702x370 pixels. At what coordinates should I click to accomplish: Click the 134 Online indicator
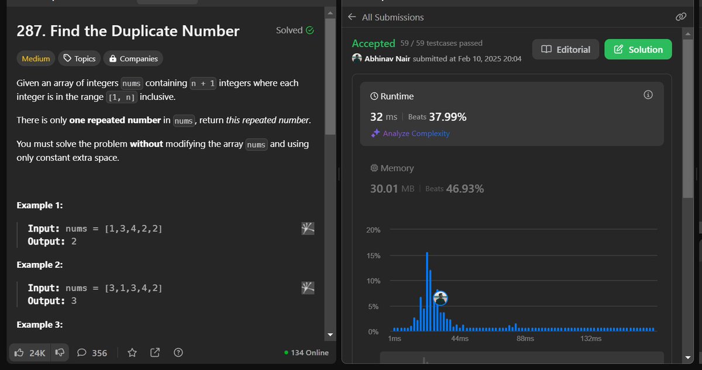[306, 352]
